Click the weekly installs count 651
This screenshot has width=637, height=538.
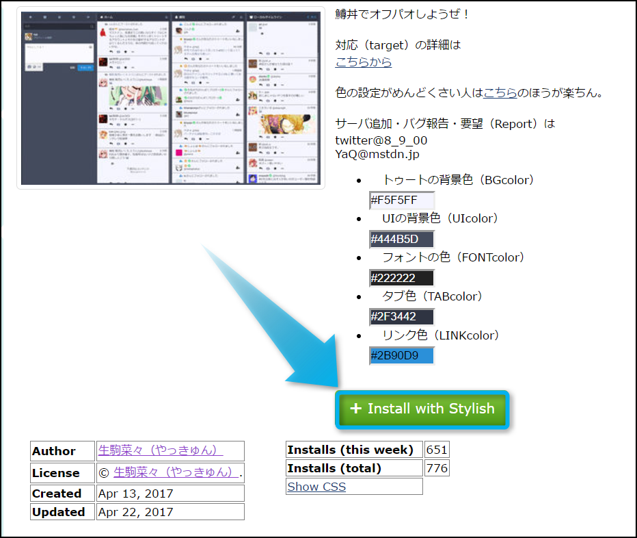(x=437, y=450)
